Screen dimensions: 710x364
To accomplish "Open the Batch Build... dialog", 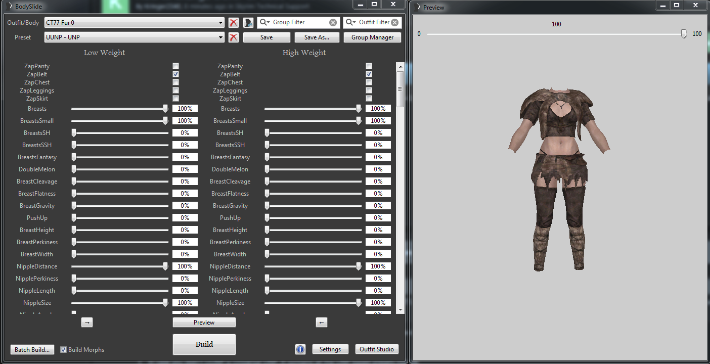I will coord(32,350).
